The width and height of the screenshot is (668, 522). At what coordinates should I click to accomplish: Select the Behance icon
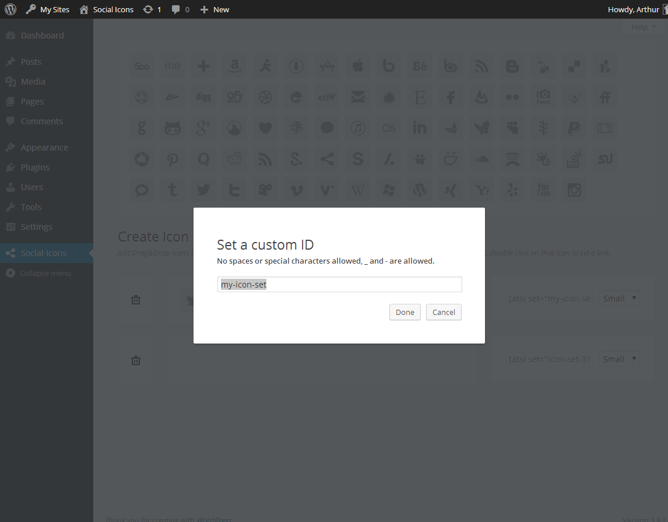(420, 66)
